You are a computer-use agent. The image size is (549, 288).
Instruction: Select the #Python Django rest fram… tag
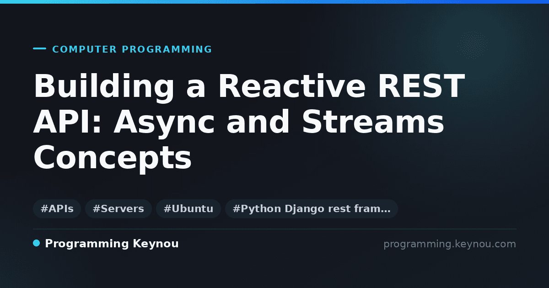312,209
